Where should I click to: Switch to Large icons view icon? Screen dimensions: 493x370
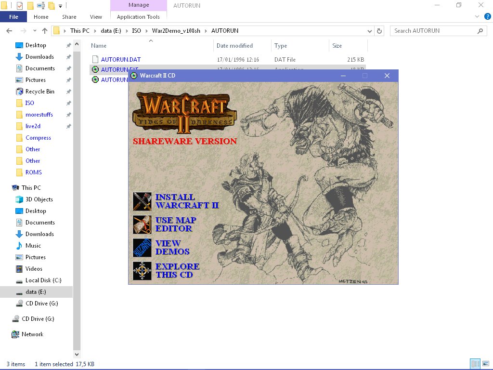[486, 364]
